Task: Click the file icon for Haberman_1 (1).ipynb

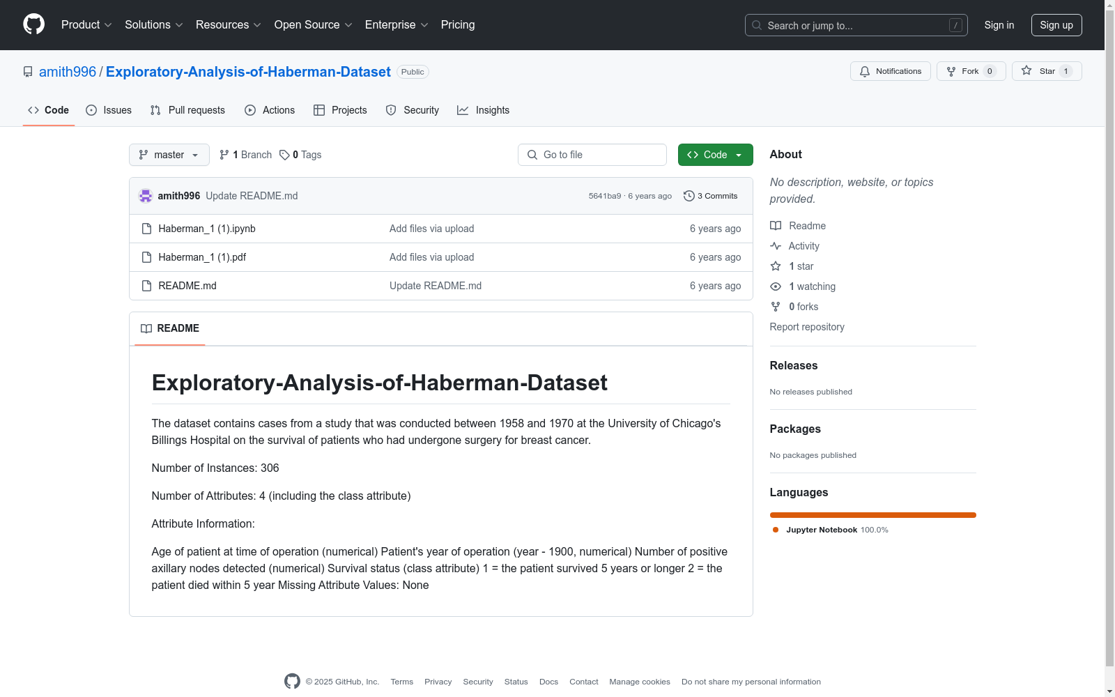Action: tap(146, 229)
